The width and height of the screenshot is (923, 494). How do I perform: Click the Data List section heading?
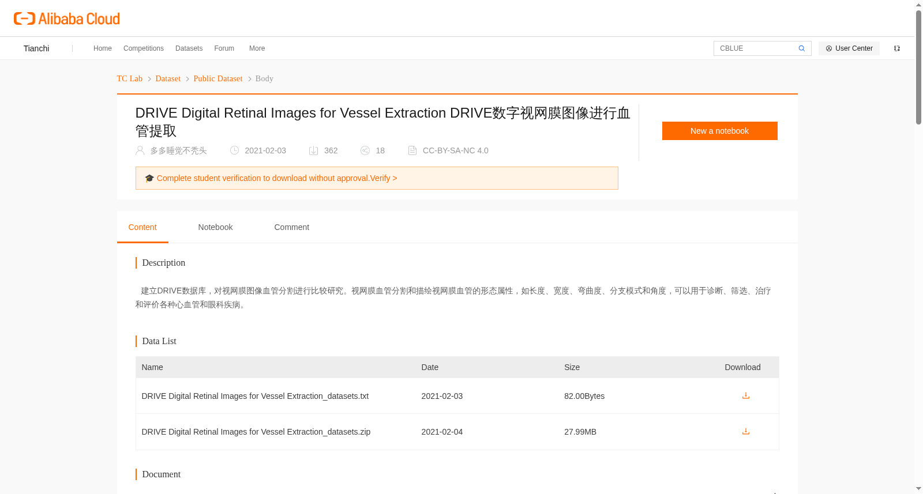pos(159,341)
